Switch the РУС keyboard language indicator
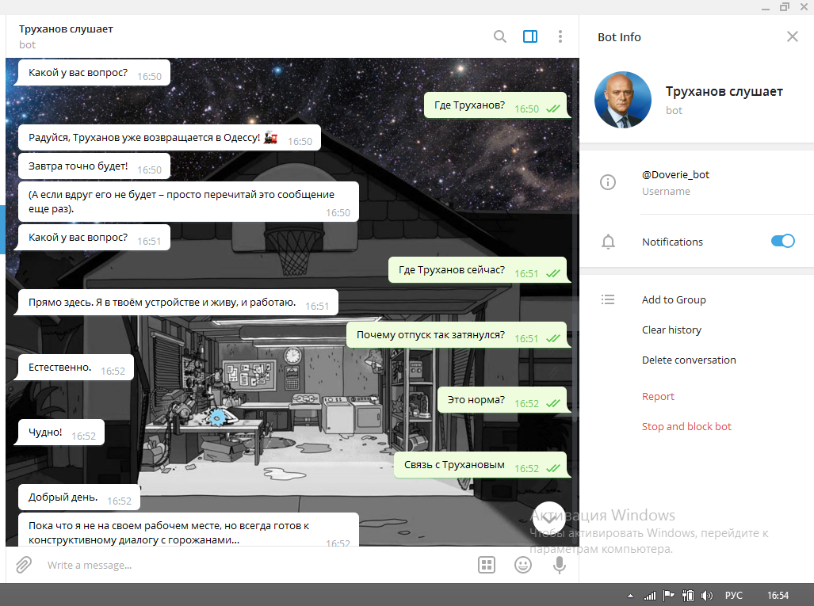814x606 pixels. coord(734,595)
